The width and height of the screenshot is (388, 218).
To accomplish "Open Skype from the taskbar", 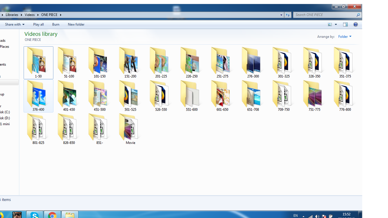I will click(x=35, y=215).
